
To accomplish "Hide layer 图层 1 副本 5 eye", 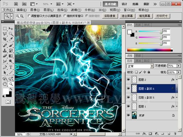I will click(x=128, y=97).
